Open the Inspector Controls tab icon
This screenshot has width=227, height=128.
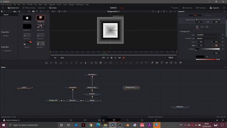[x=197, y=27]
